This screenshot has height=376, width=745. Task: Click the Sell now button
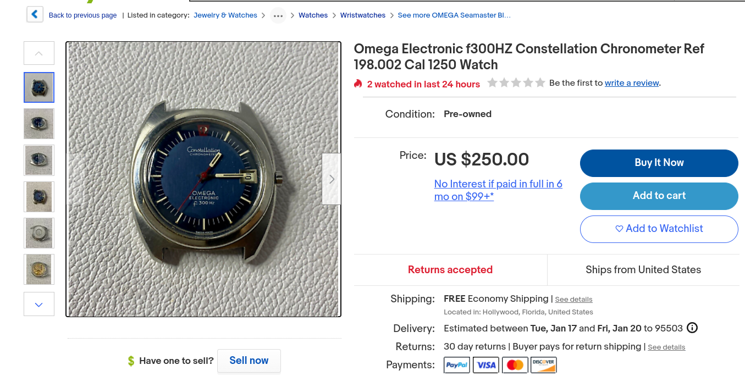[x=249, y=361]
